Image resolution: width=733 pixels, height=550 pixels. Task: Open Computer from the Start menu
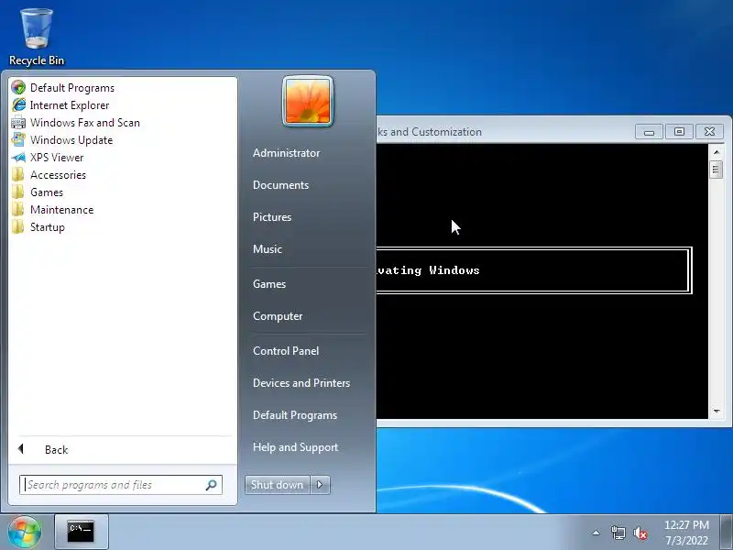[278, 316]
